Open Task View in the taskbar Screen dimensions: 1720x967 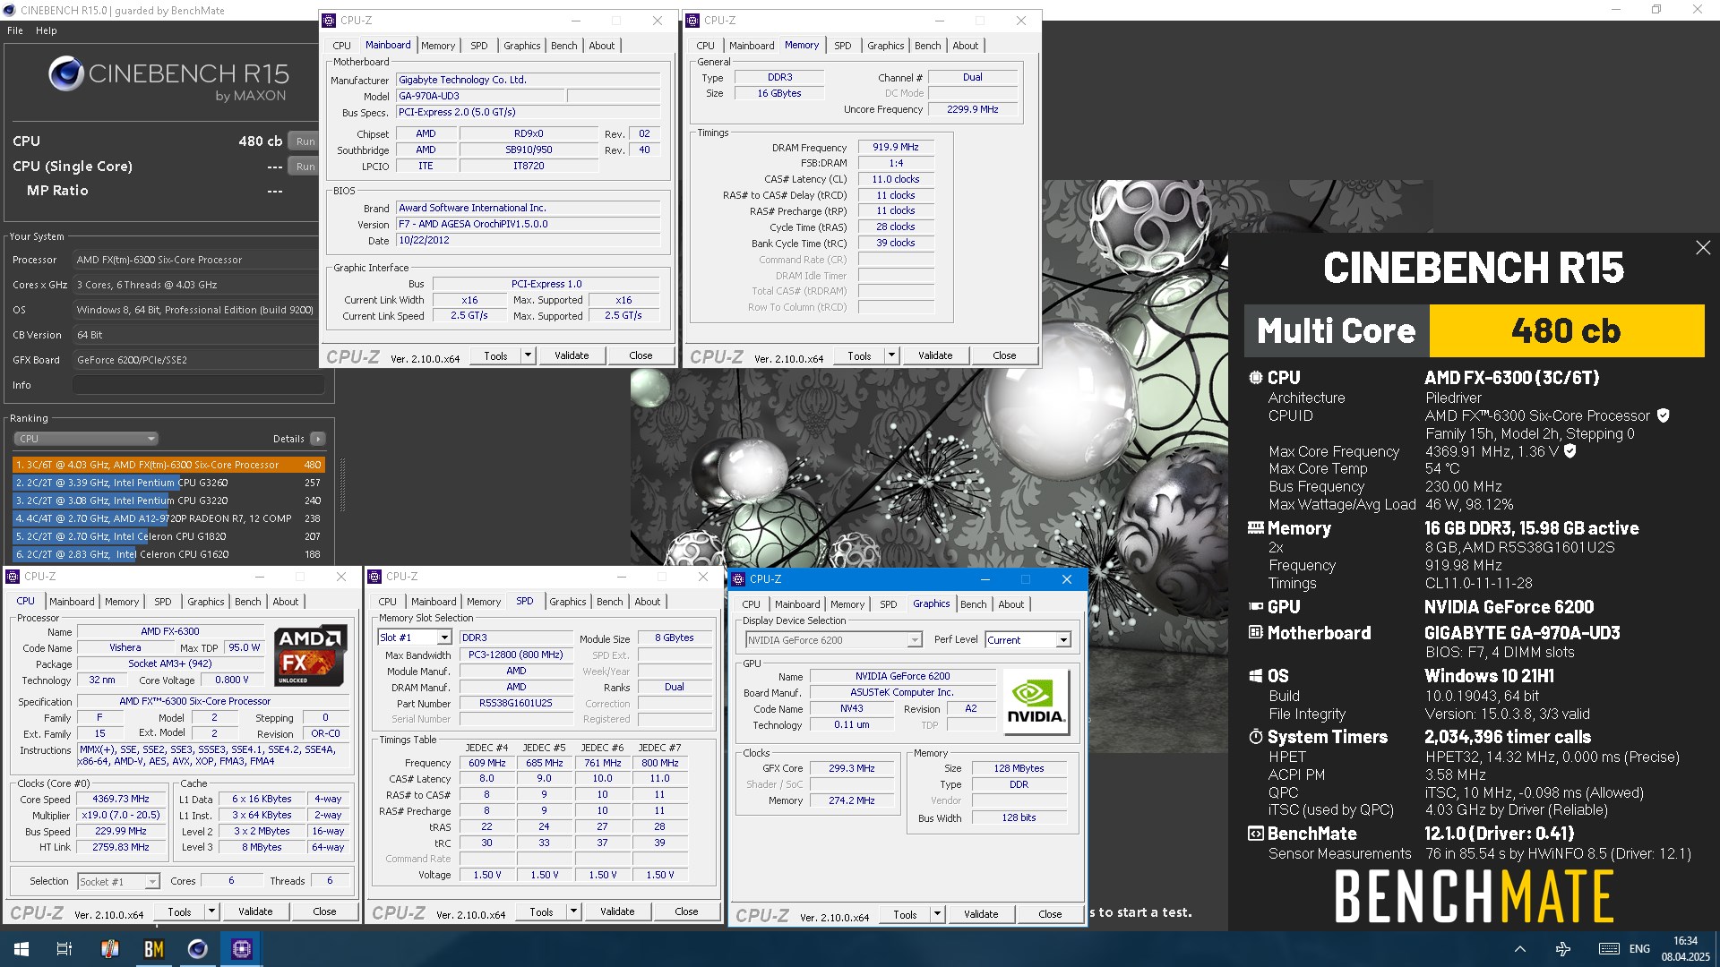pos(64,949)
